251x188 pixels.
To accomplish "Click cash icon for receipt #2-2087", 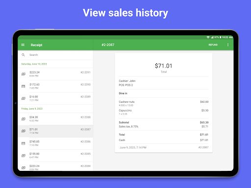I will click(24, 131).
